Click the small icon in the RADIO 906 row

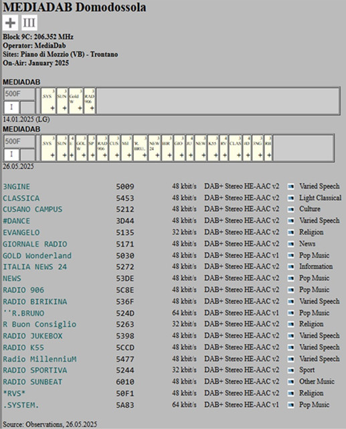(x=291, y=290)
